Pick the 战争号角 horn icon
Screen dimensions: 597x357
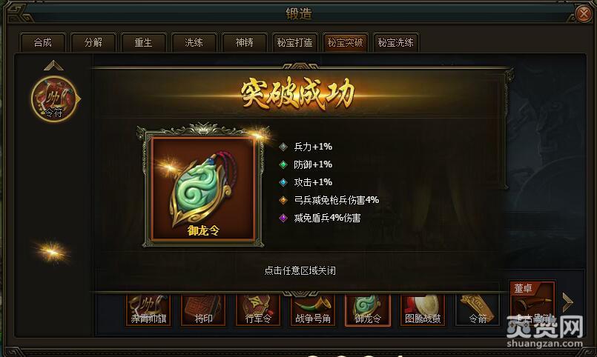pyautogui.click(x=312, y=310)
